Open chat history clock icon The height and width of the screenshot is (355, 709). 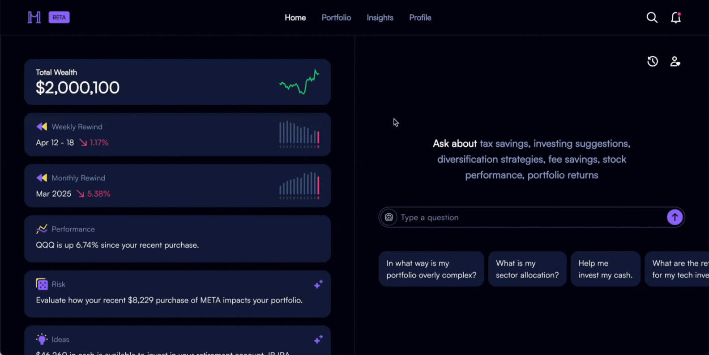coord(653,61)
